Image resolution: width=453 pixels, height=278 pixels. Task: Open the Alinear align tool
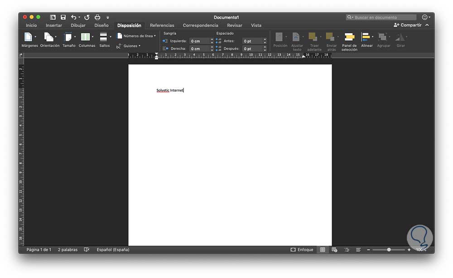coord(367,40)
